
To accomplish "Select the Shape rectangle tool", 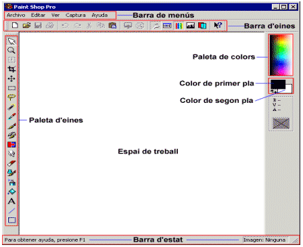I will tap(11, 220).
